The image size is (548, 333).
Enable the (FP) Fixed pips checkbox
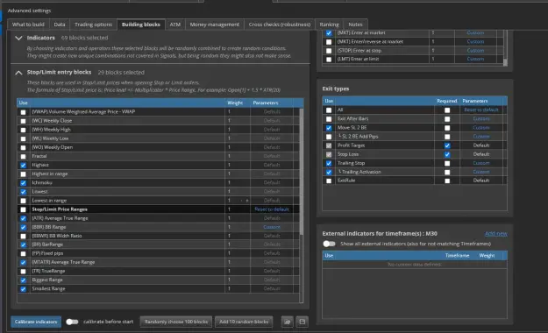click(x=23, y=253)
